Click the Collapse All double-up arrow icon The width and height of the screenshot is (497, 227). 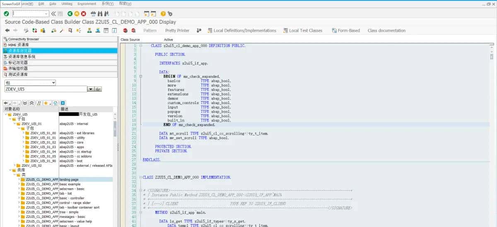[32, 103]
